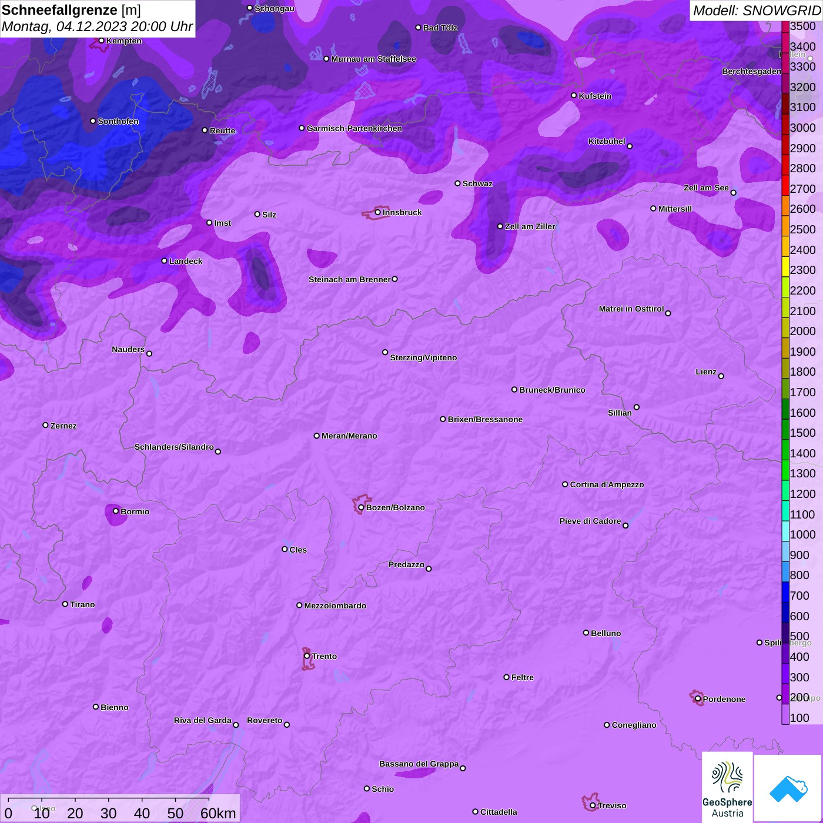823x823 pixels.
Task: Click the 'Cittadella' map label
Action: 499,812
